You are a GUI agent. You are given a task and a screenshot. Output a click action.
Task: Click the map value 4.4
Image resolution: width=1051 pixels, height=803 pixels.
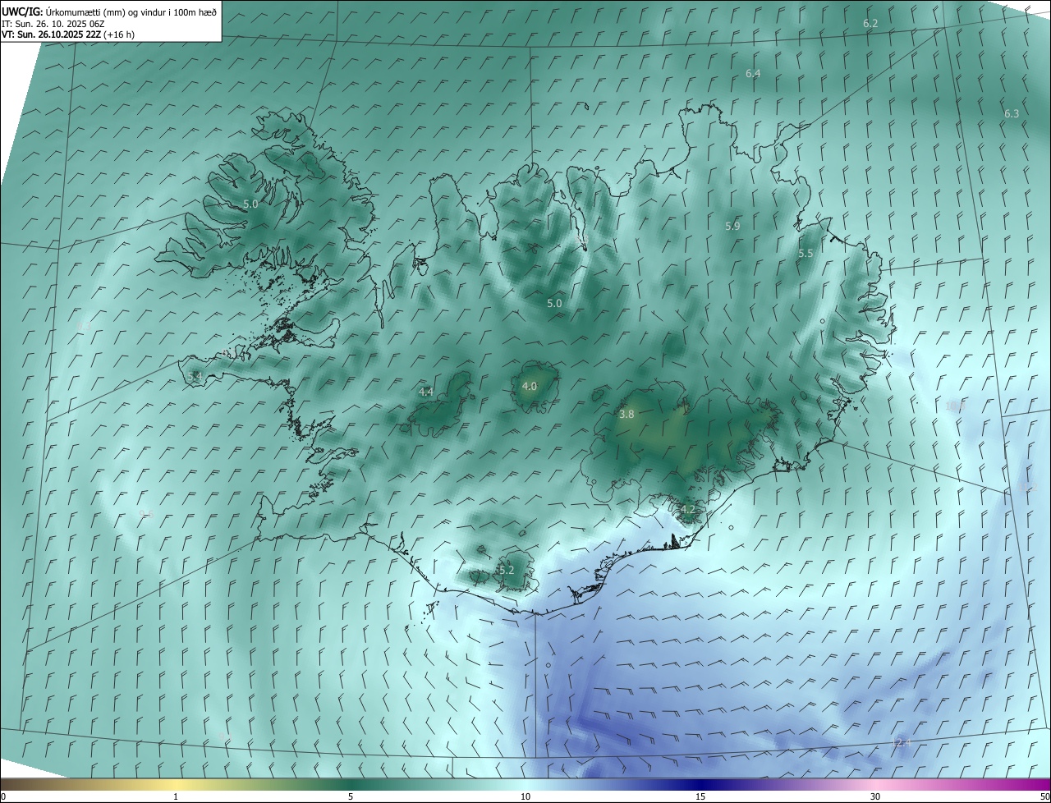pos(426,392)
